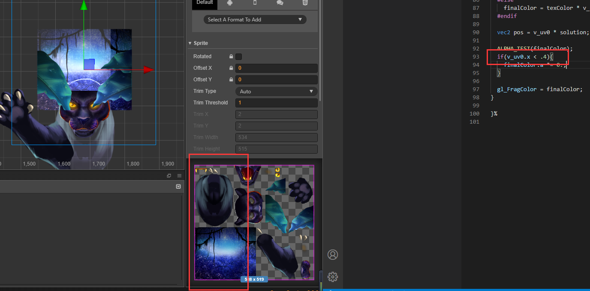Click the blue 538 x 519 size label
This screenshot has width=590, height=291.
coord(254,279)
